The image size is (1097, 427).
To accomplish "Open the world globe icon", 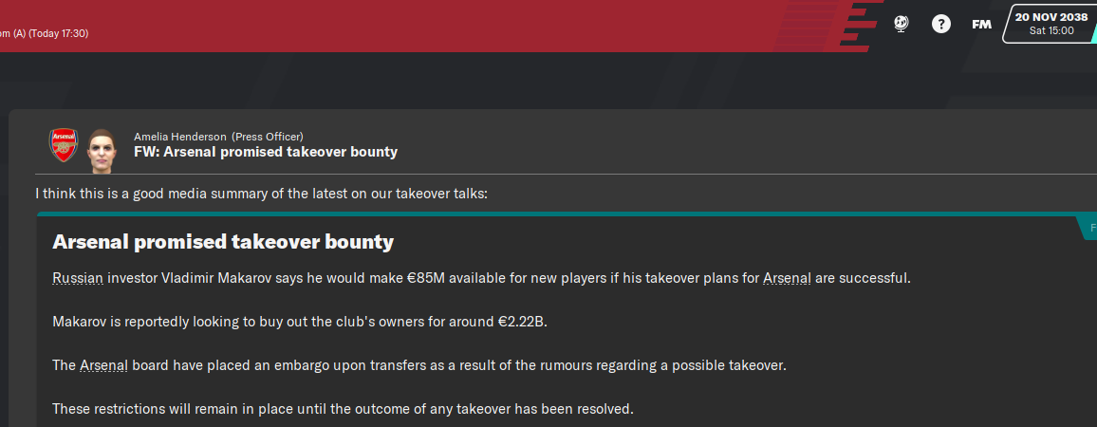I will [902, 24].
